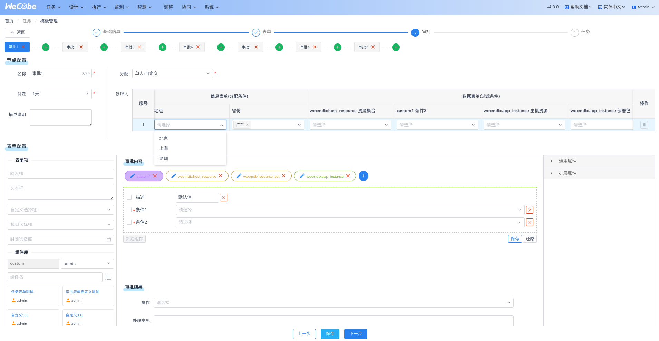Click the WeCube logo

(x=20, y=7)
